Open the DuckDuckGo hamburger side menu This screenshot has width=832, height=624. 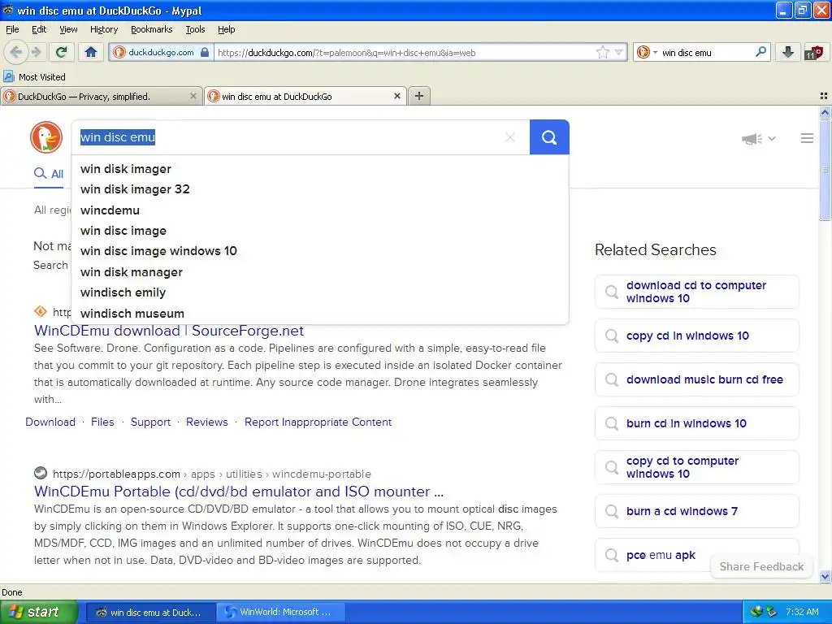(807, 138)
